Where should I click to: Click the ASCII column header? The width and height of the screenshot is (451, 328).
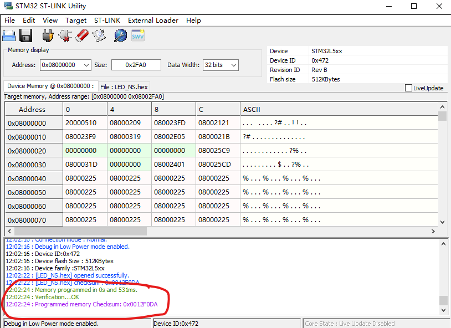pos(339,109)
